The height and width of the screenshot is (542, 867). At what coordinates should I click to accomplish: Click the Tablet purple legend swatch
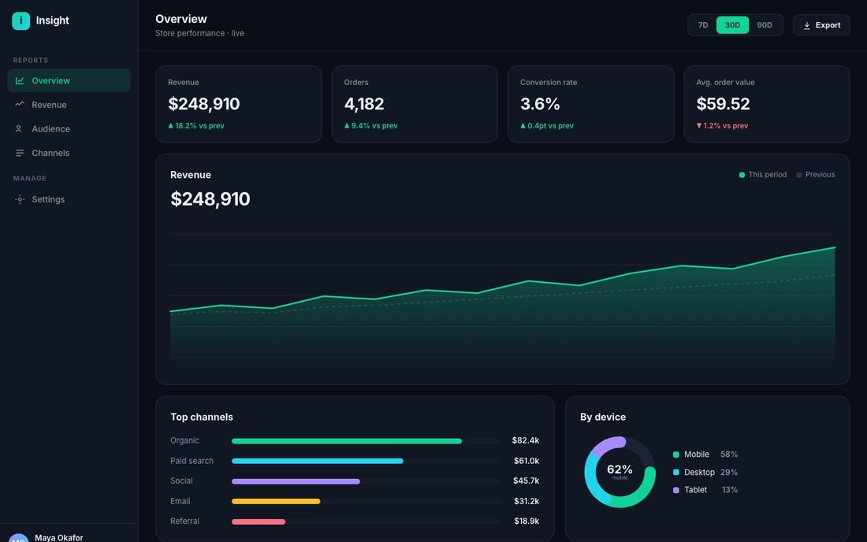(x=675, y=490)
